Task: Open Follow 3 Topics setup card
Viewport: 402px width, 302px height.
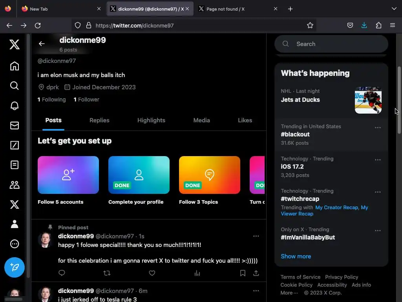Action: coord(210,175)
